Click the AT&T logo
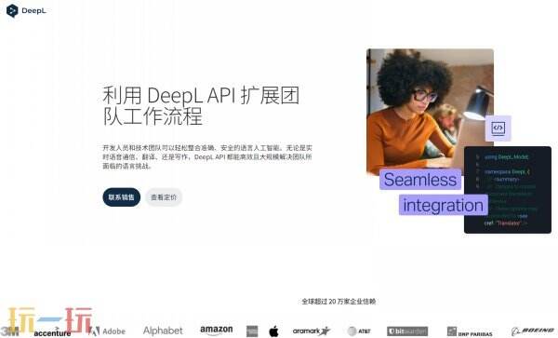This screenshot has height=338, width=558. 359,331
